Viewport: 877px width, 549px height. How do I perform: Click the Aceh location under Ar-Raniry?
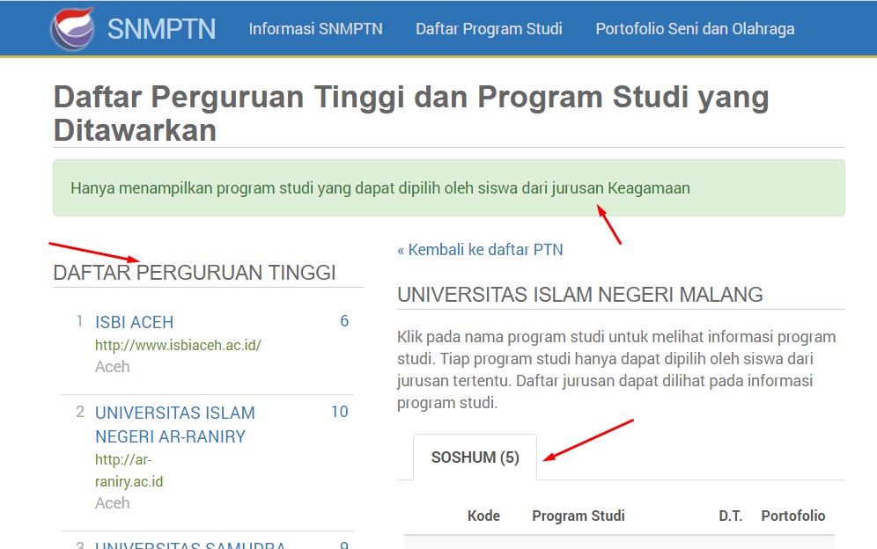click(113, 503)
